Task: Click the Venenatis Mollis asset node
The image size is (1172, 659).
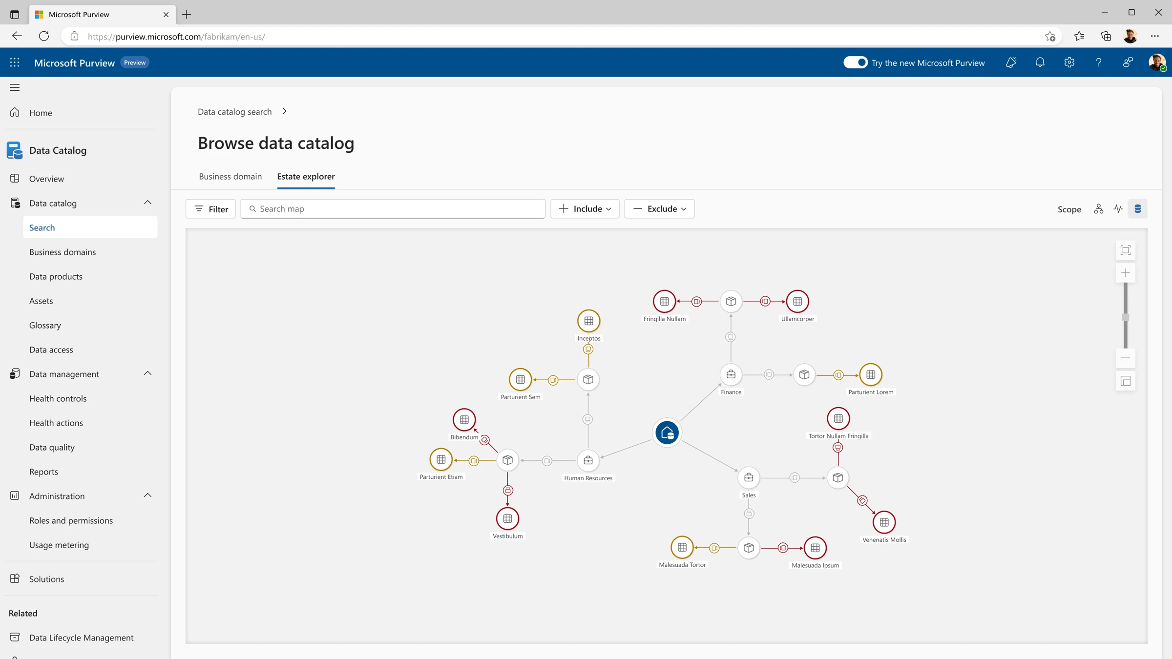Action: pyautogui.click(x=884, y=522)
